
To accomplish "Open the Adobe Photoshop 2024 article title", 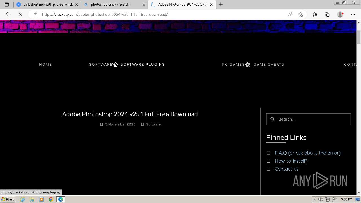I will [130, 114].
